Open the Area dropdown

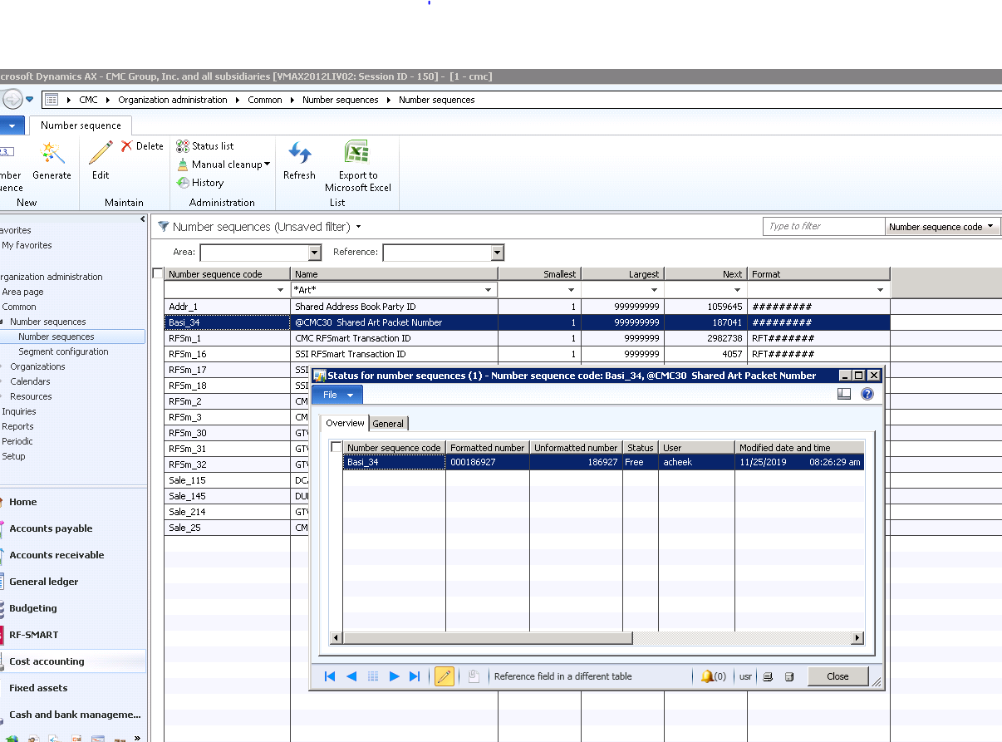[x=315, y=253]
